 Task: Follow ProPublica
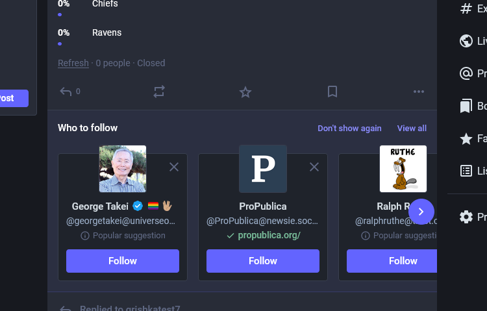[263, 261]
